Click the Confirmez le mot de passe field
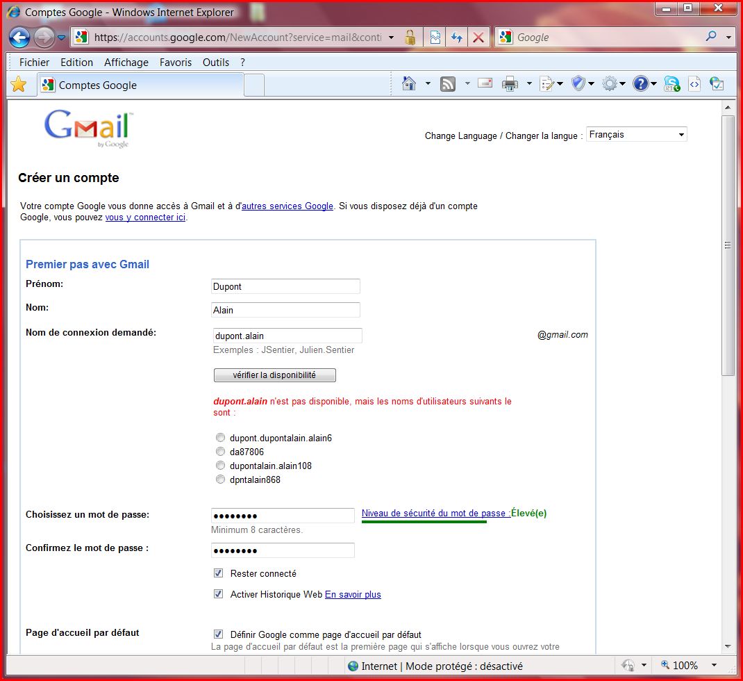 pyautogui.click(x=283, y=550)
